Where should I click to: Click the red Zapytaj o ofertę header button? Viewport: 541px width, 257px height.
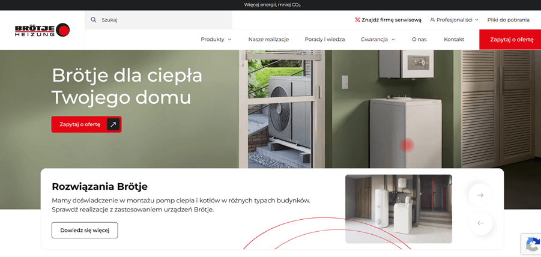click(x=510, y=40)
